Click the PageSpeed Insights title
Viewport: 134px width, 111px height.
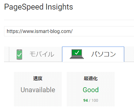[x=38, y=7]
